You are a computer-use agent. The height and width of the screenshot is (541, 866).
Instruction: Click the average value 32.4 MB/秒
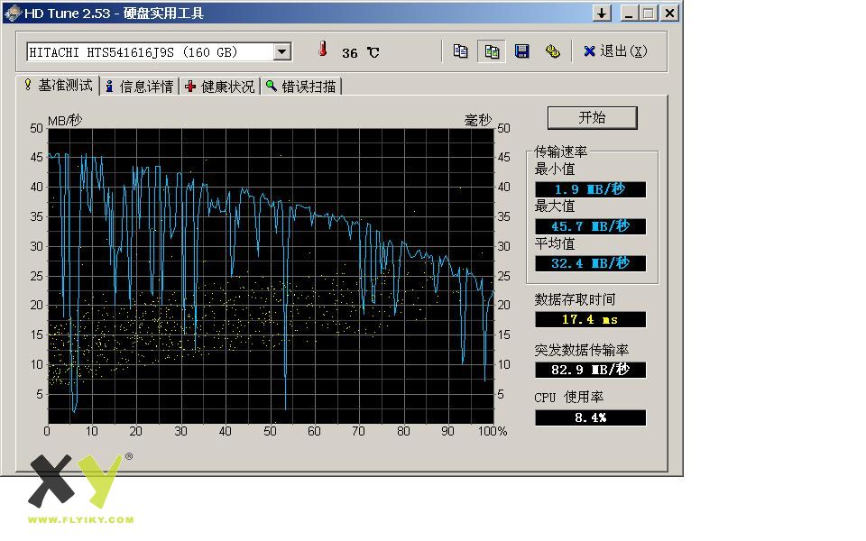coord(590,263)
